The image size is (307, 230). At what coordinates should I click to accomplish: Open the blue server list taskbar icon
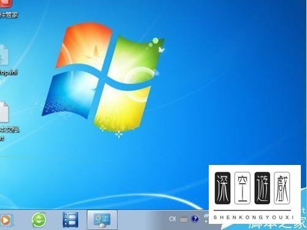(70, 220)
